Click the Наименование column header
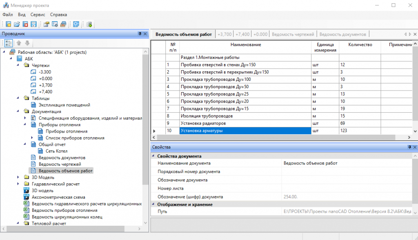The height and width of the screenshot is (240, 418). 245,47
